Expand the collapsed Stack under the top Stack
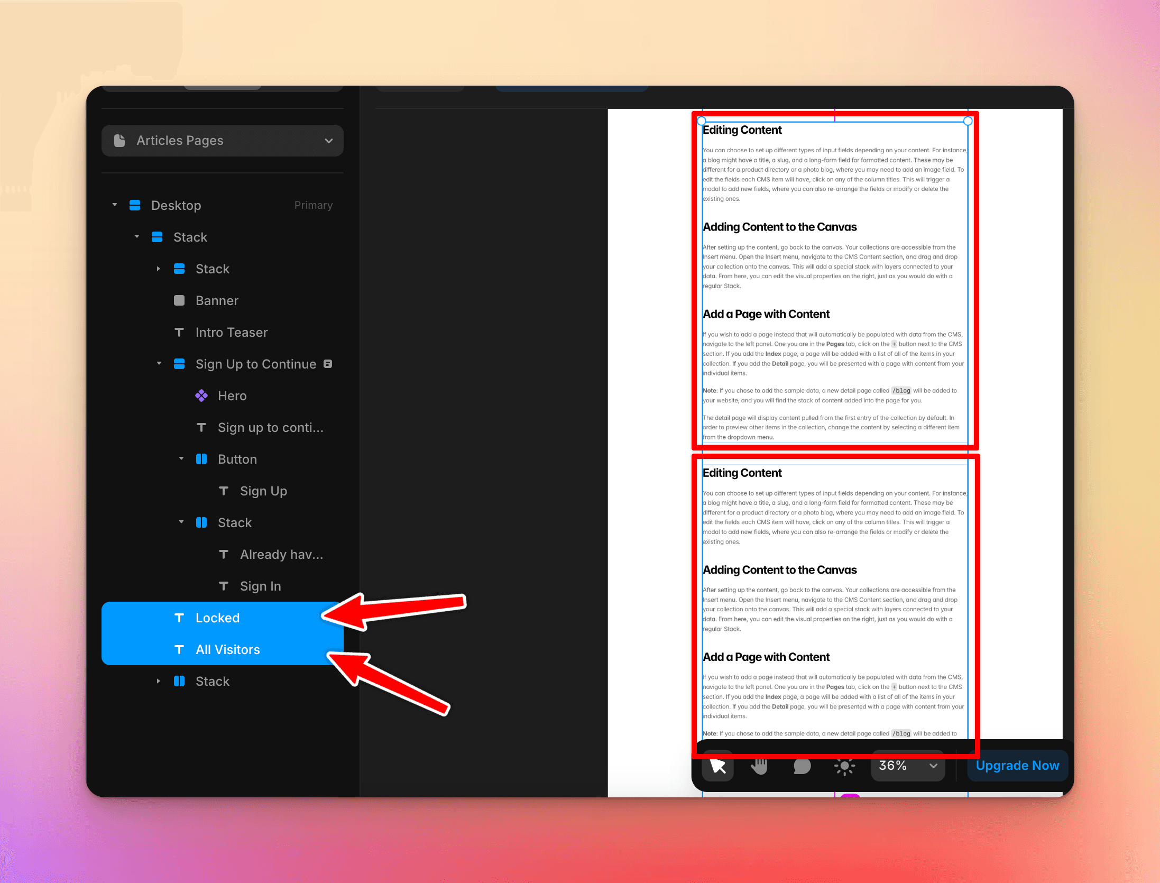1160x883 pixels. 158,269
